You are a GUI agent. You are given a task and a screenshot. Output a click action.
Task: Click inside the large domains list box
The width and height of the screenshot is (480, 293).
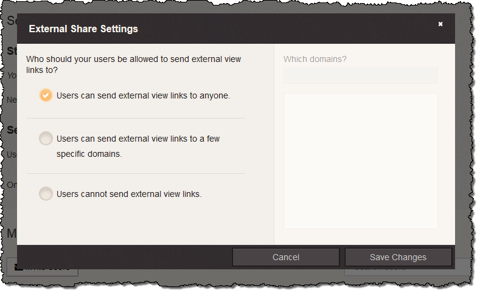pos(360,161)
